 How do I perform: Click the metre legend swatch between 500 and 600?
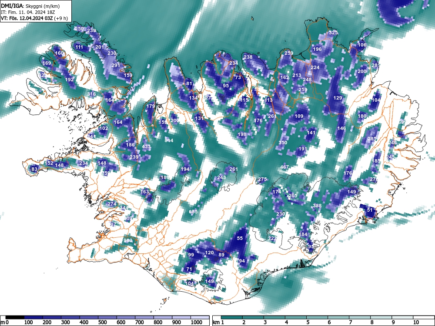[107, 317]
